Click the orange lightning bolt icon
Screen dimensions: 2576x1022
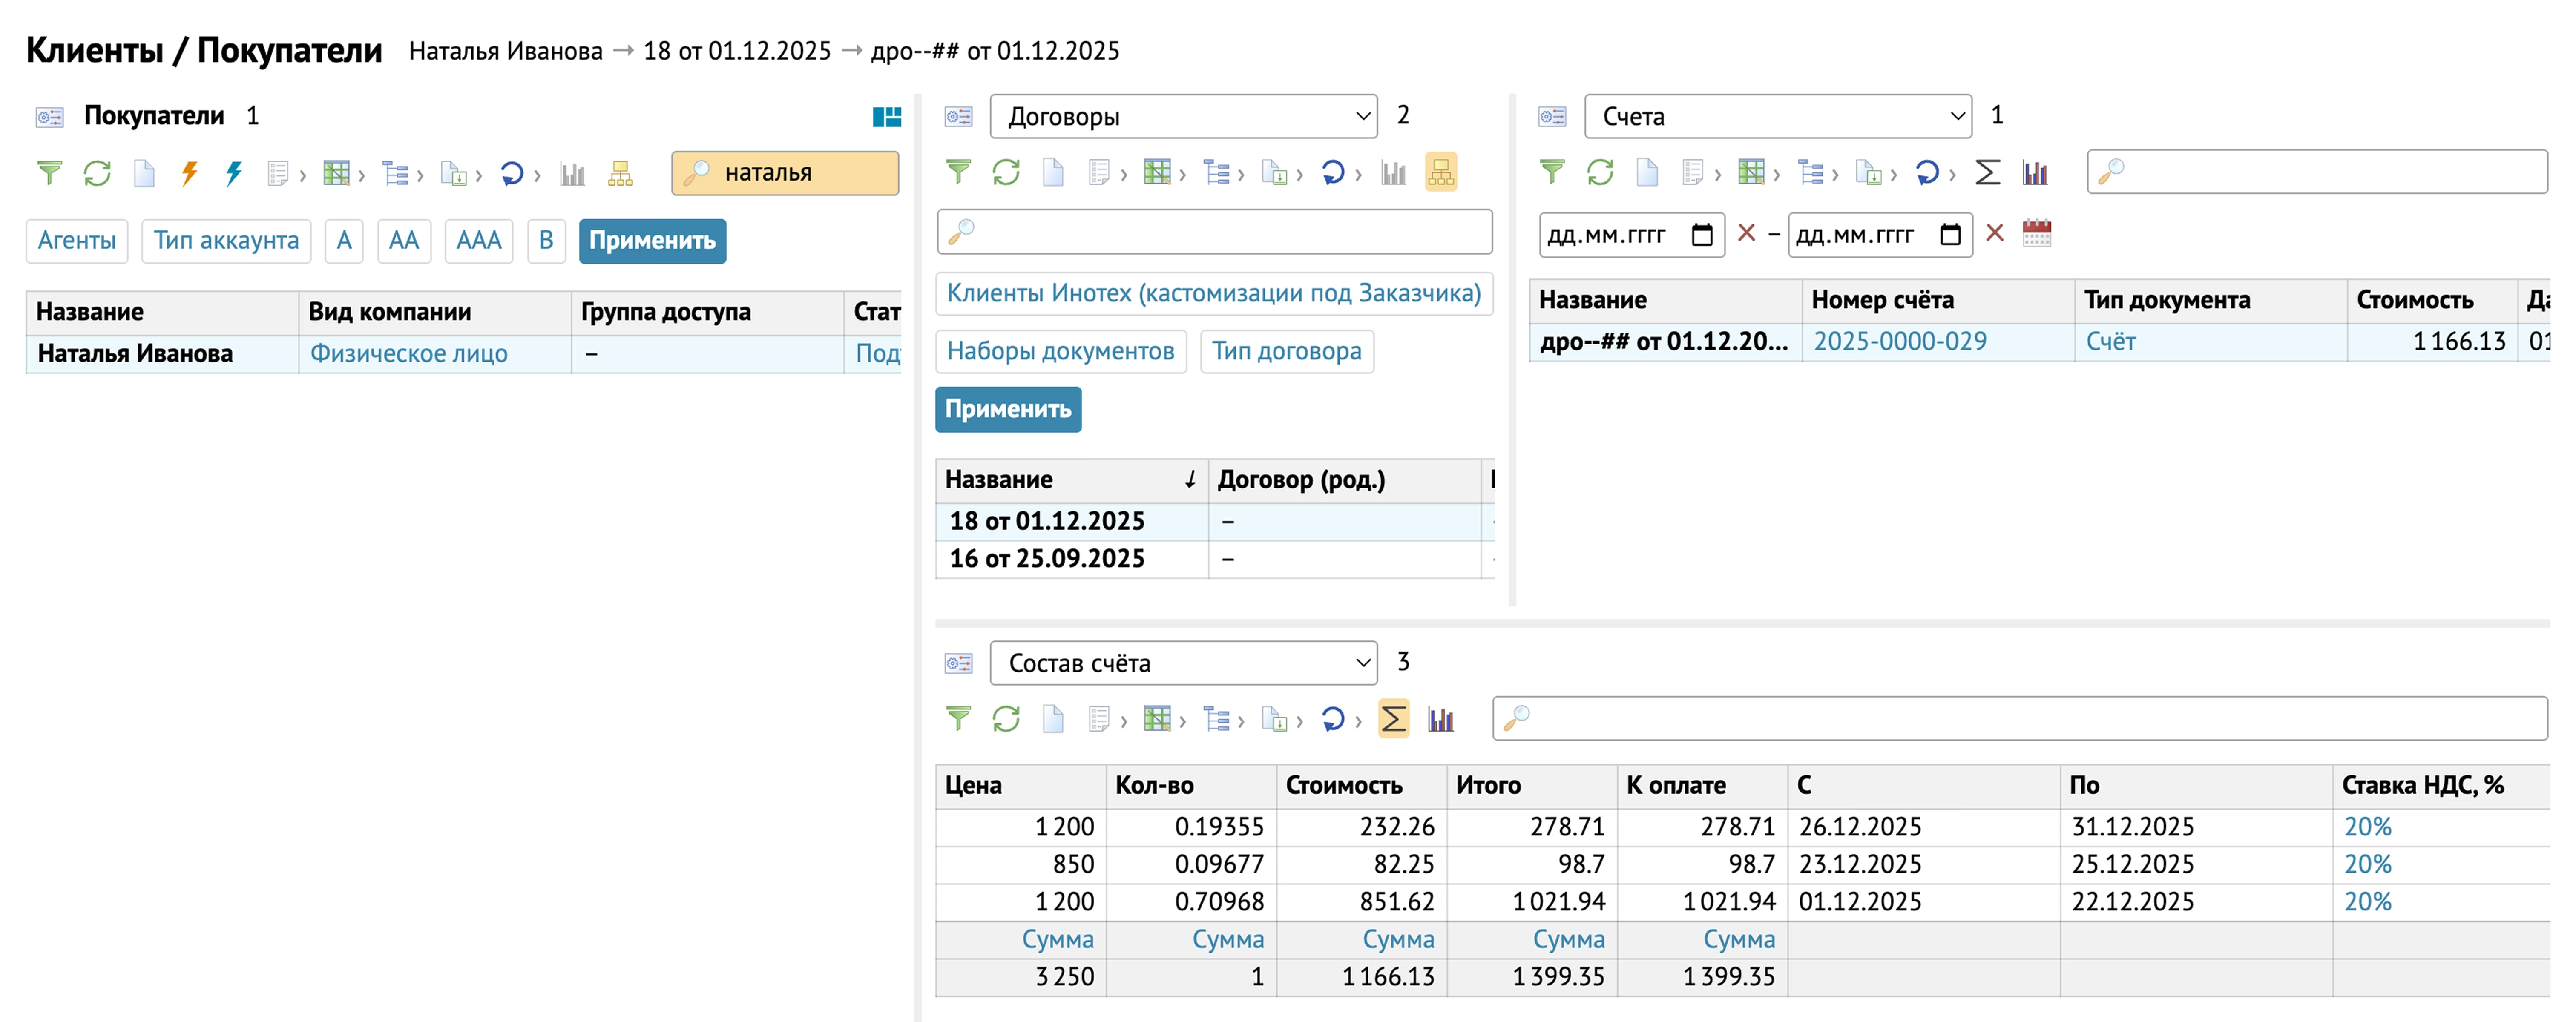189,173
